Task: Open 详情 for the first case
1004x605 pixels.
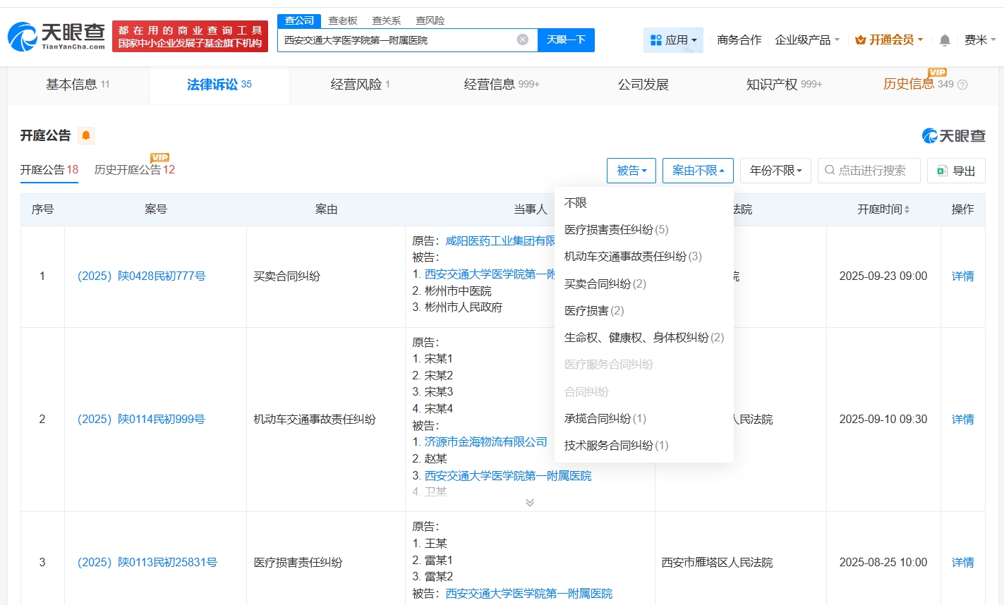Action: pos(962,276)
